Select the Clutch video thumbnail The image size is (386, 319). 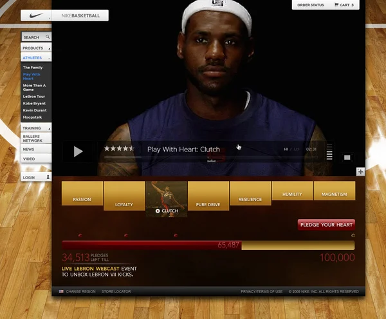click(167, 199)
